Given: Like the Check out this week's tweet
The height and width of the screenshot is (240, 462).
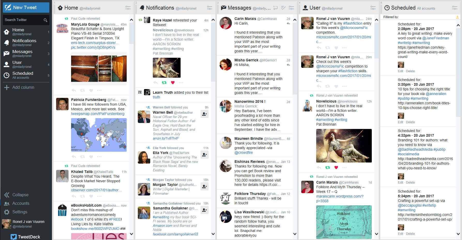Looking at the screenshot, I should [336, 86].
